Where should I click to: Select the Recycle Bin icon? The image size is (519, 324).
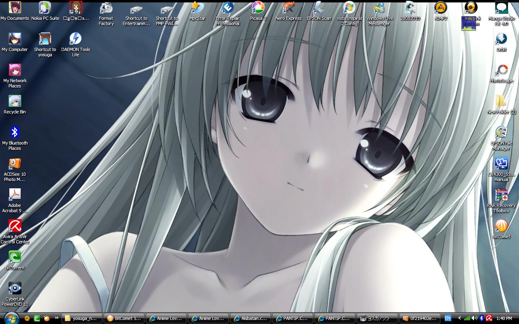(15, 104)
